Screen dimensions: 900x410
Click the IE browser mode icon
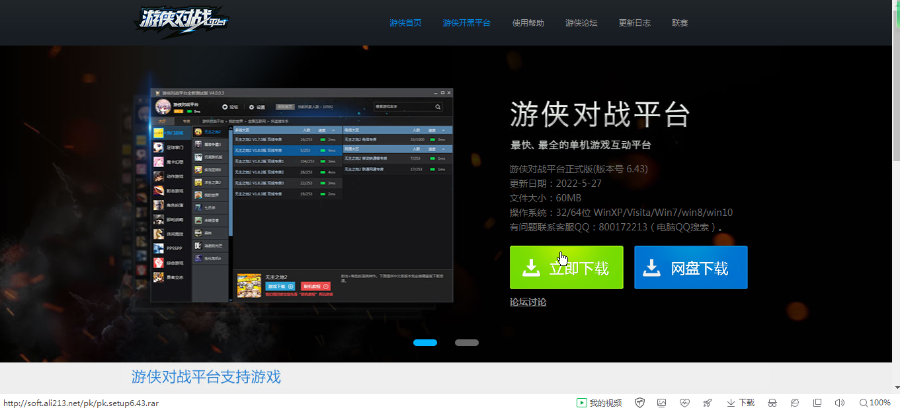[795, 403]
